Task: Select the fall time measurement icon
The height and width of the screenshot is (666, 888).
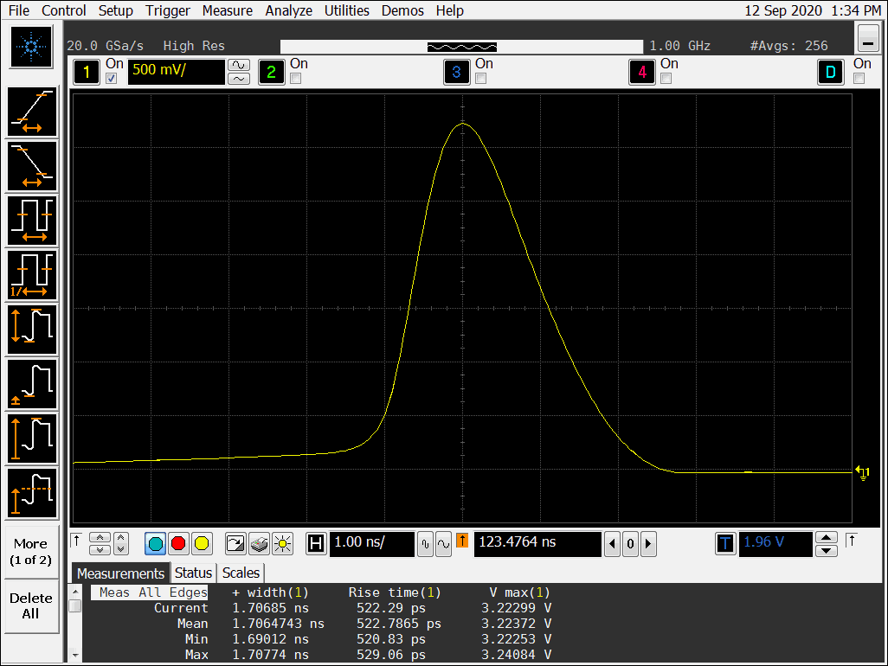Action: click(32, 166)
